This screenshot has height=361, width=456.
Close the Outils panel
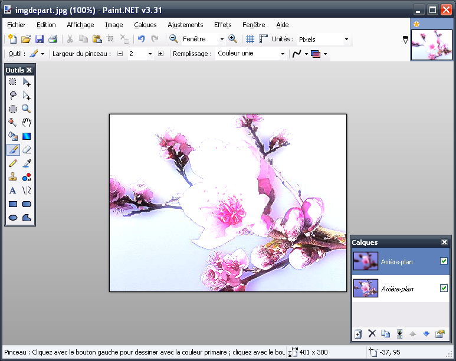pos(29,70)
